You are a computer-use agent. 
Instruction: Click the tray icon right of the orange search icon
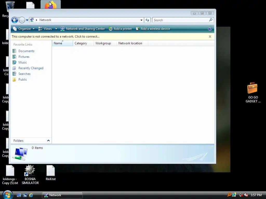point(234,195)
